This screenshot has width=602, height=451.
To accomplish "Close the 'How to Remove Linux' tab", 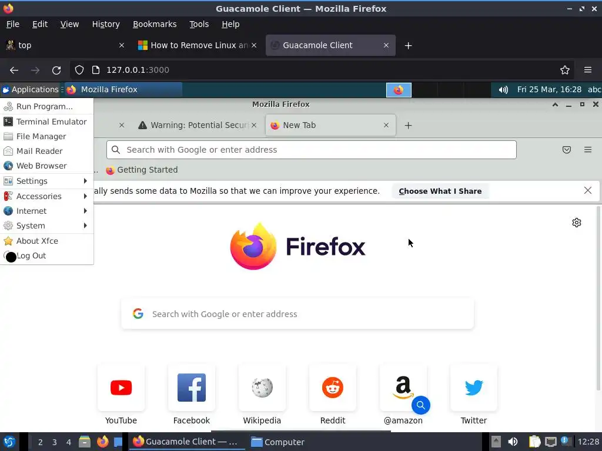I will click(x=254, y=45).
